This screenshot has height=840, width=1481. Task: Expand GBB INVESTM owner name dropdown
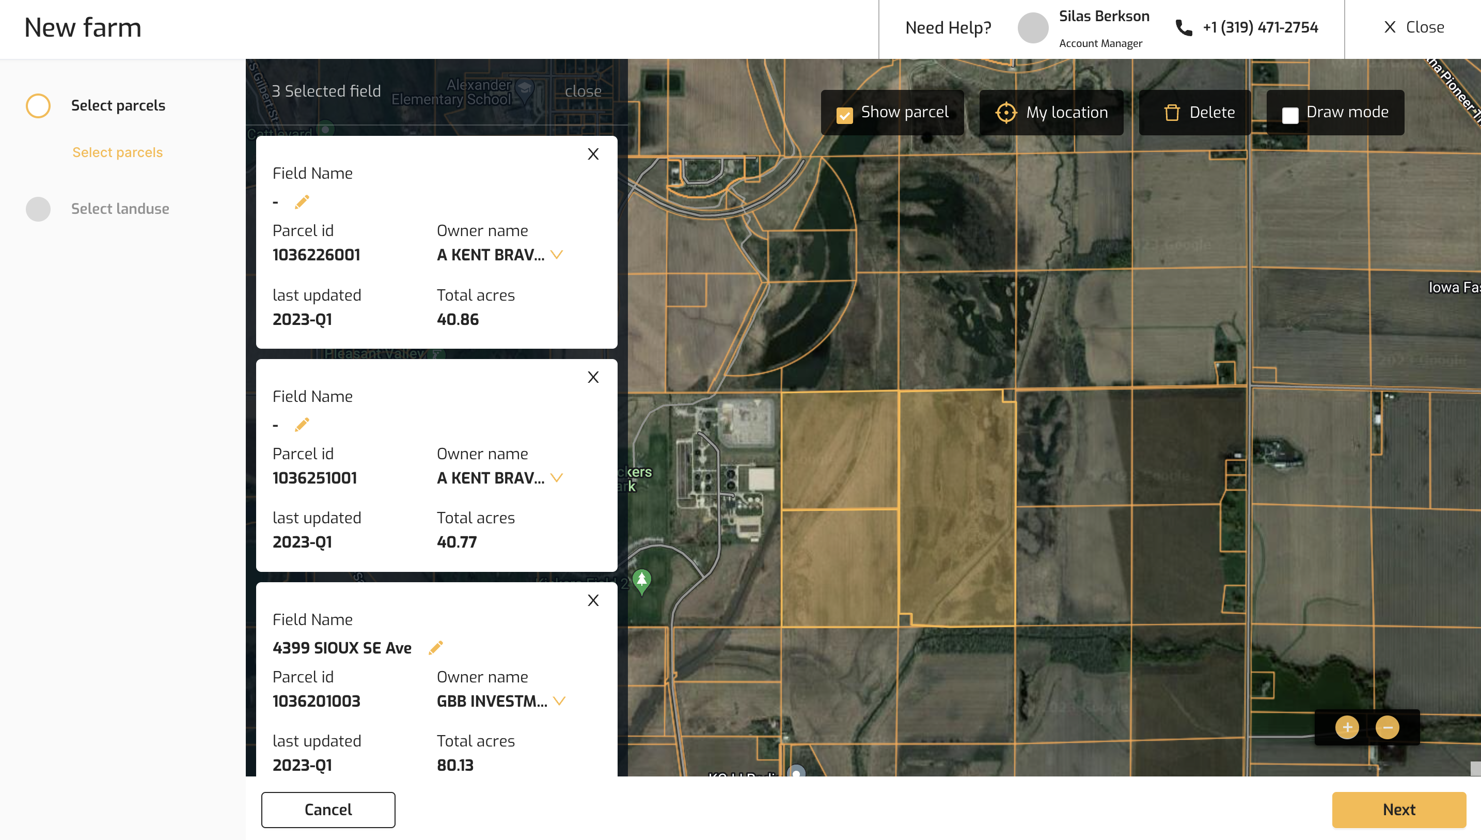pos(559,701)
